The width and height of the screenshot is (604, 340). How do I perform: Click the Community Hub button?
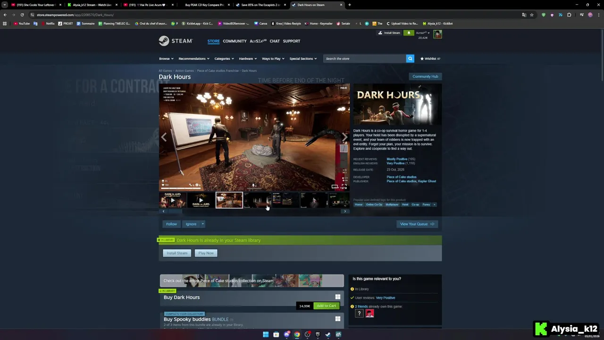coord(425,76)
